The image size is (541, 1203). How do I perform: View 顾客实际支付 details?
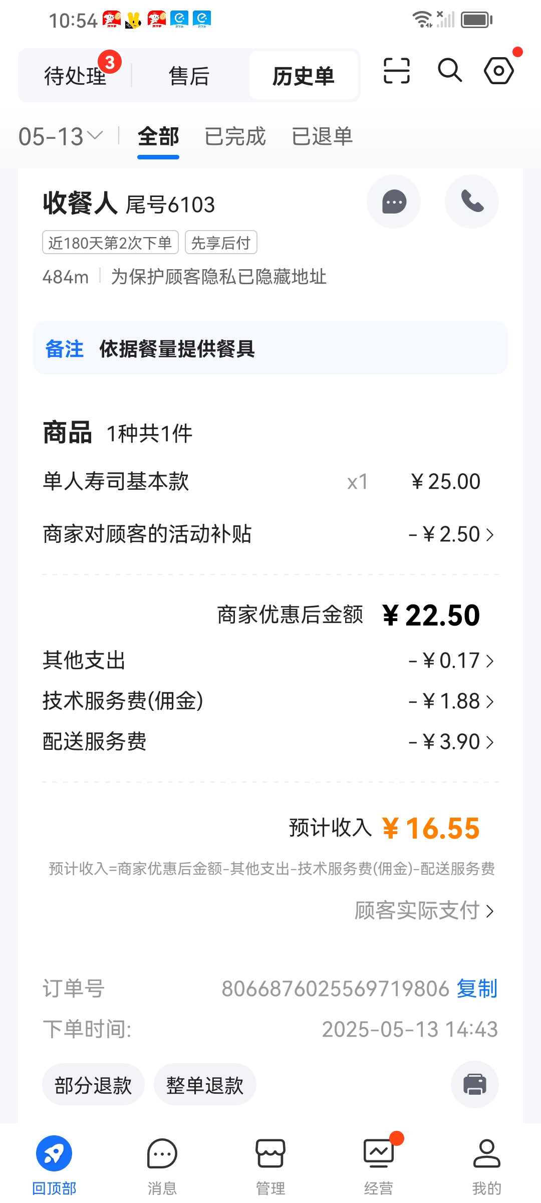point(424,910)
